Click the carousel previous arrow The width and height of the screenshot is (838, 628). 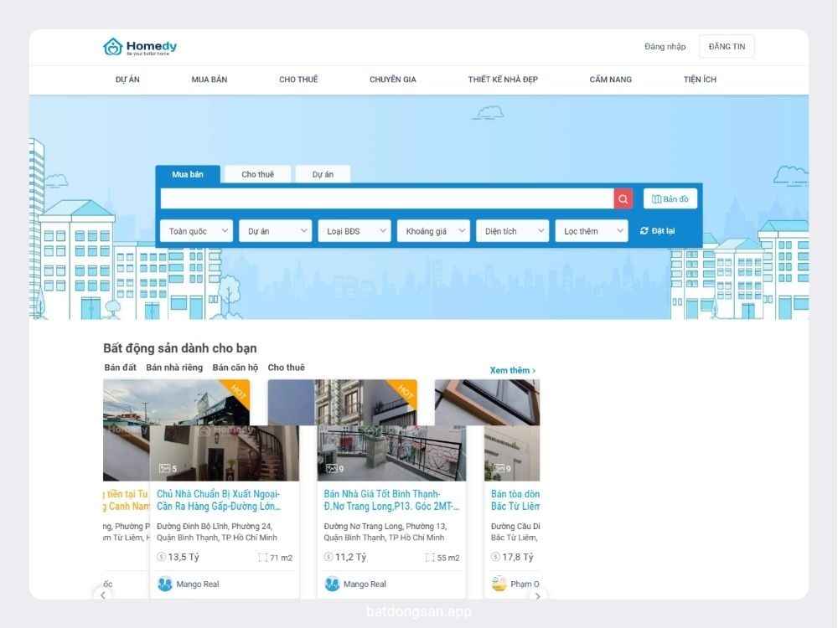tap(103, 595)
